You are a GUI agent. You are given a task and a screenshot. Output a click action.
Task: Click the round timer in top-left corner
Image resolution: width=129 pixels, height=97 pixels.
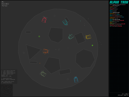click(x=5, y=6)
